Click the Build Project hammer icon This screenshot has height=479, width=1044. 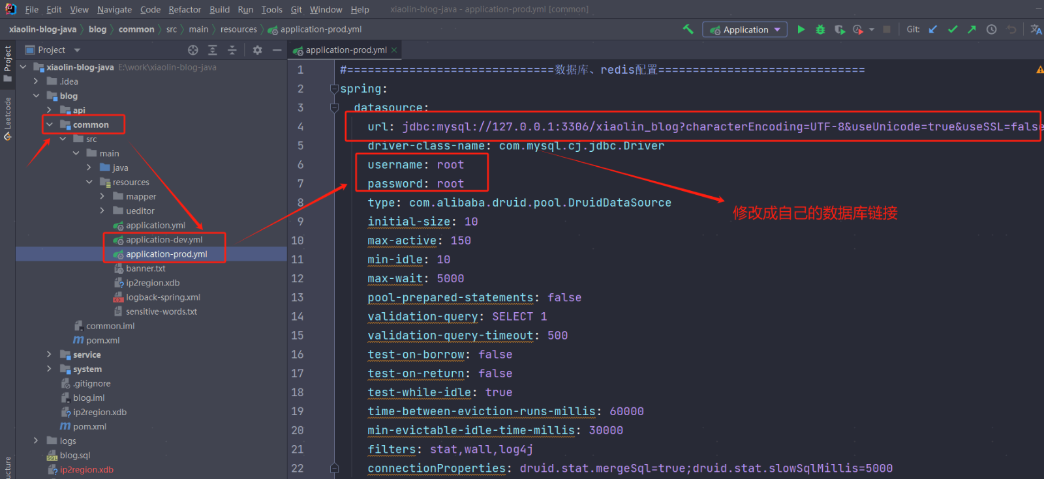688,29
